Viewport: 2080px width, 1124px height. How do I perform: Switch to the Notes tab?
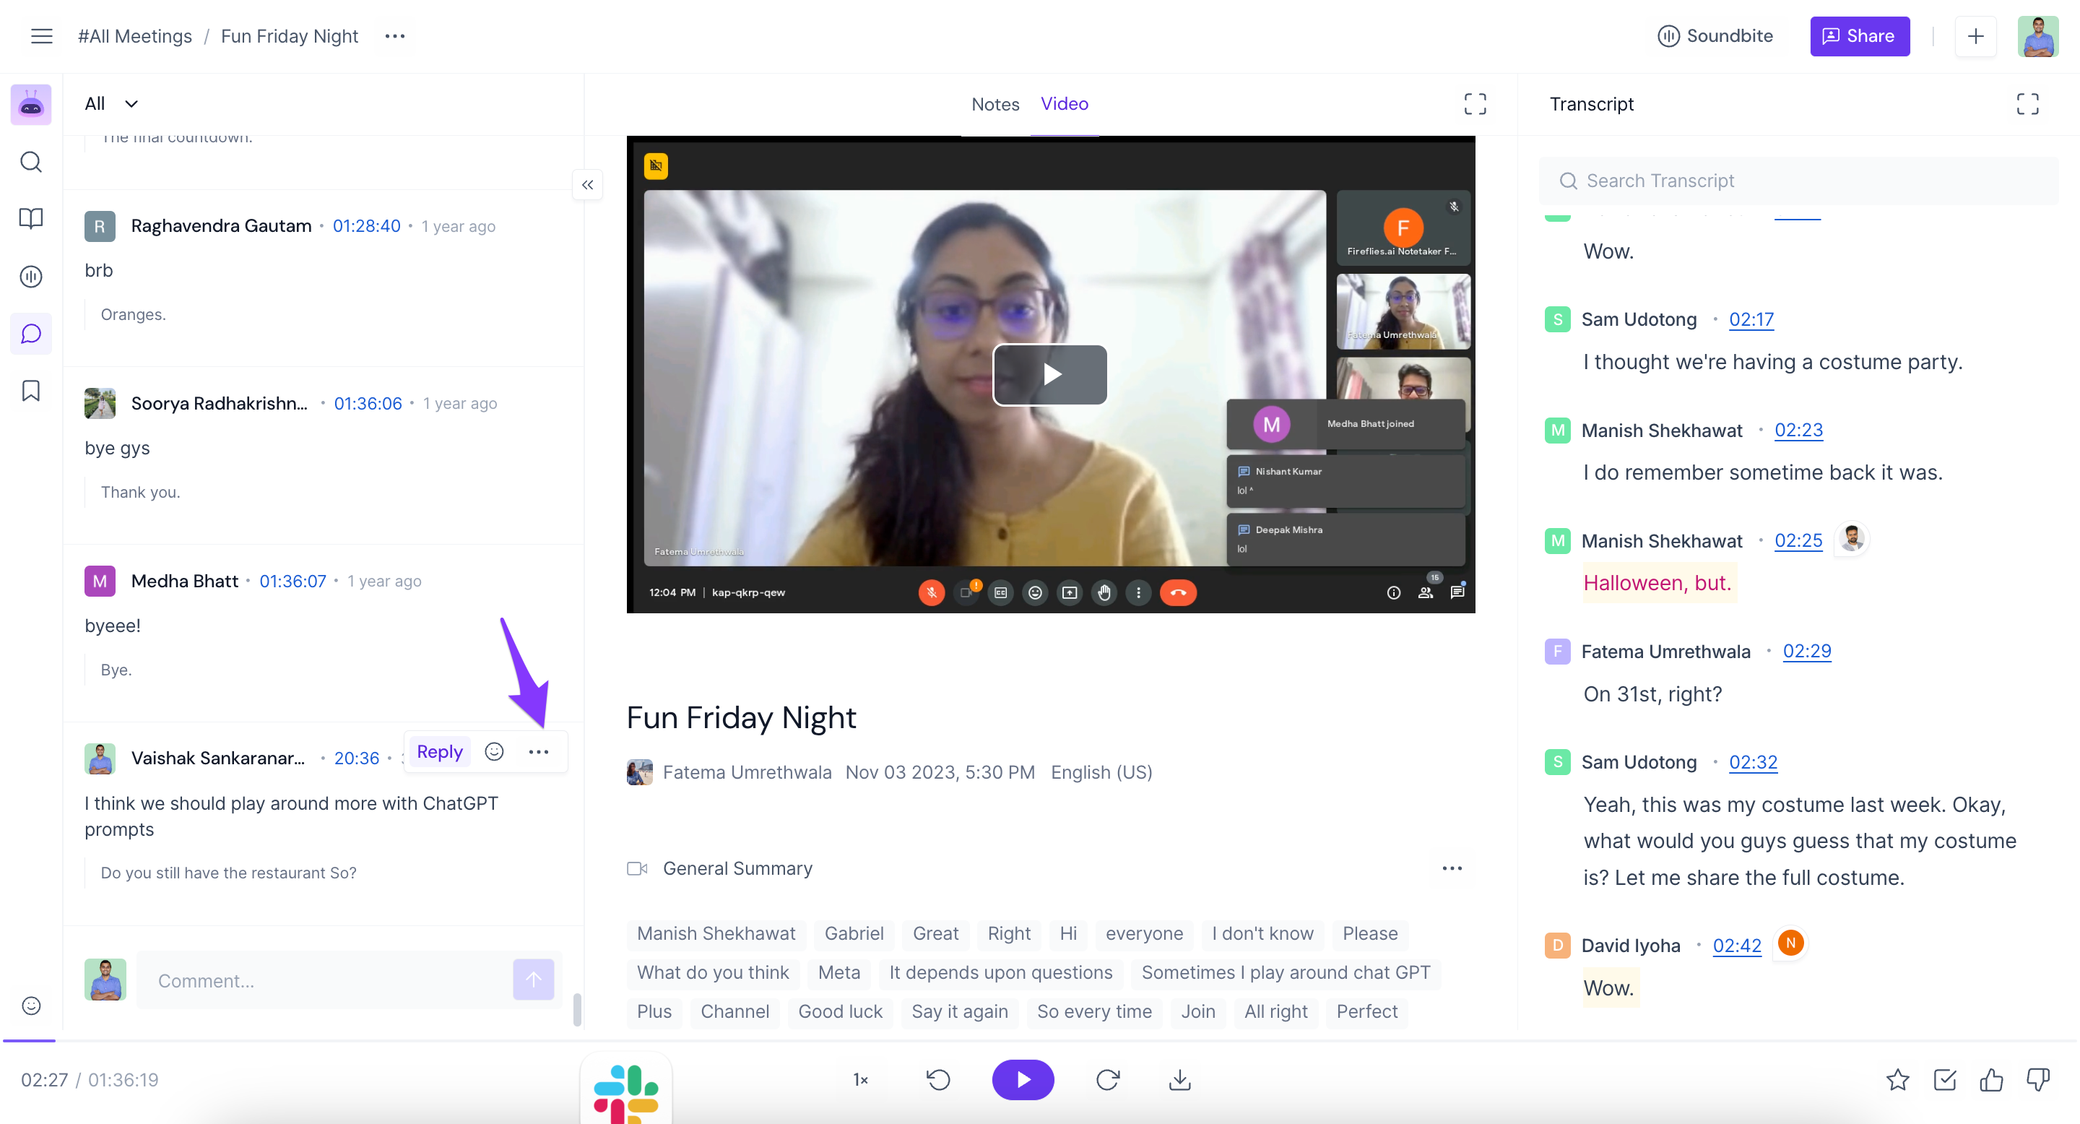pos(994,104)
